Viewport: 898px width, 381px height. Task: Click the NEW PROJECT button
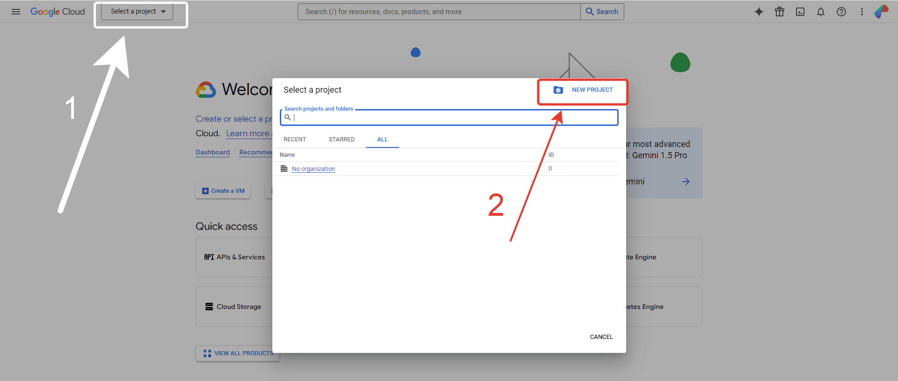(583, 90)
